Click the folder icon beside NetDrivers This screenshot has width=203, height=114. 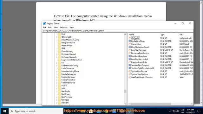59,94
